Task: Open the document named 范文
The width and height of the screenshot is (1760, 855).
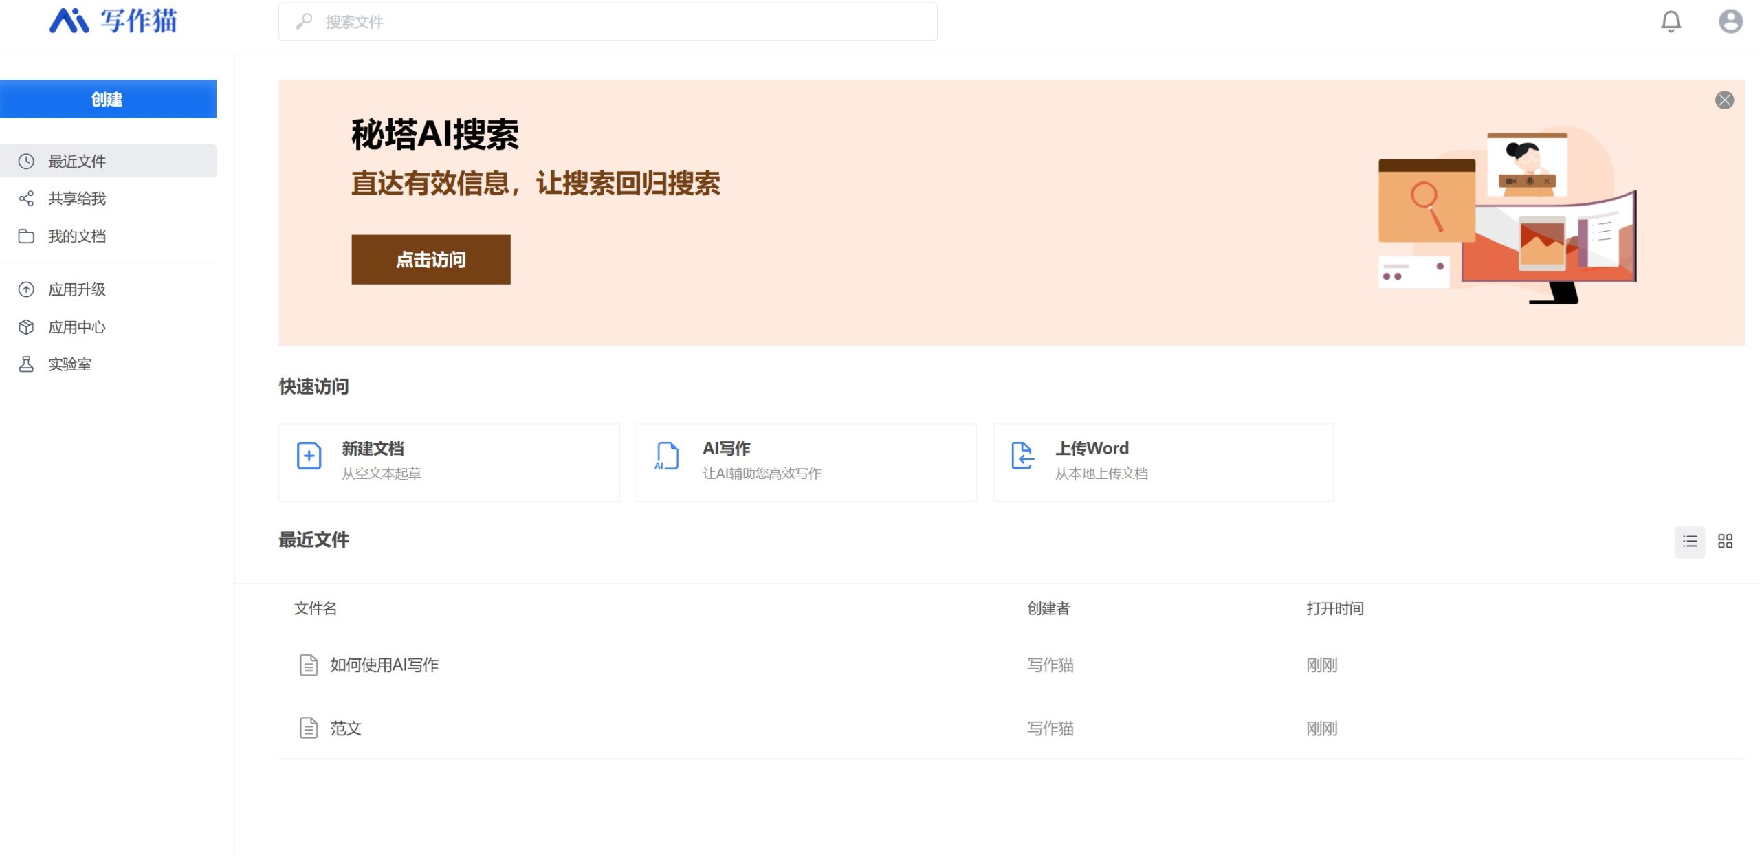Action: tap(346, 728)
